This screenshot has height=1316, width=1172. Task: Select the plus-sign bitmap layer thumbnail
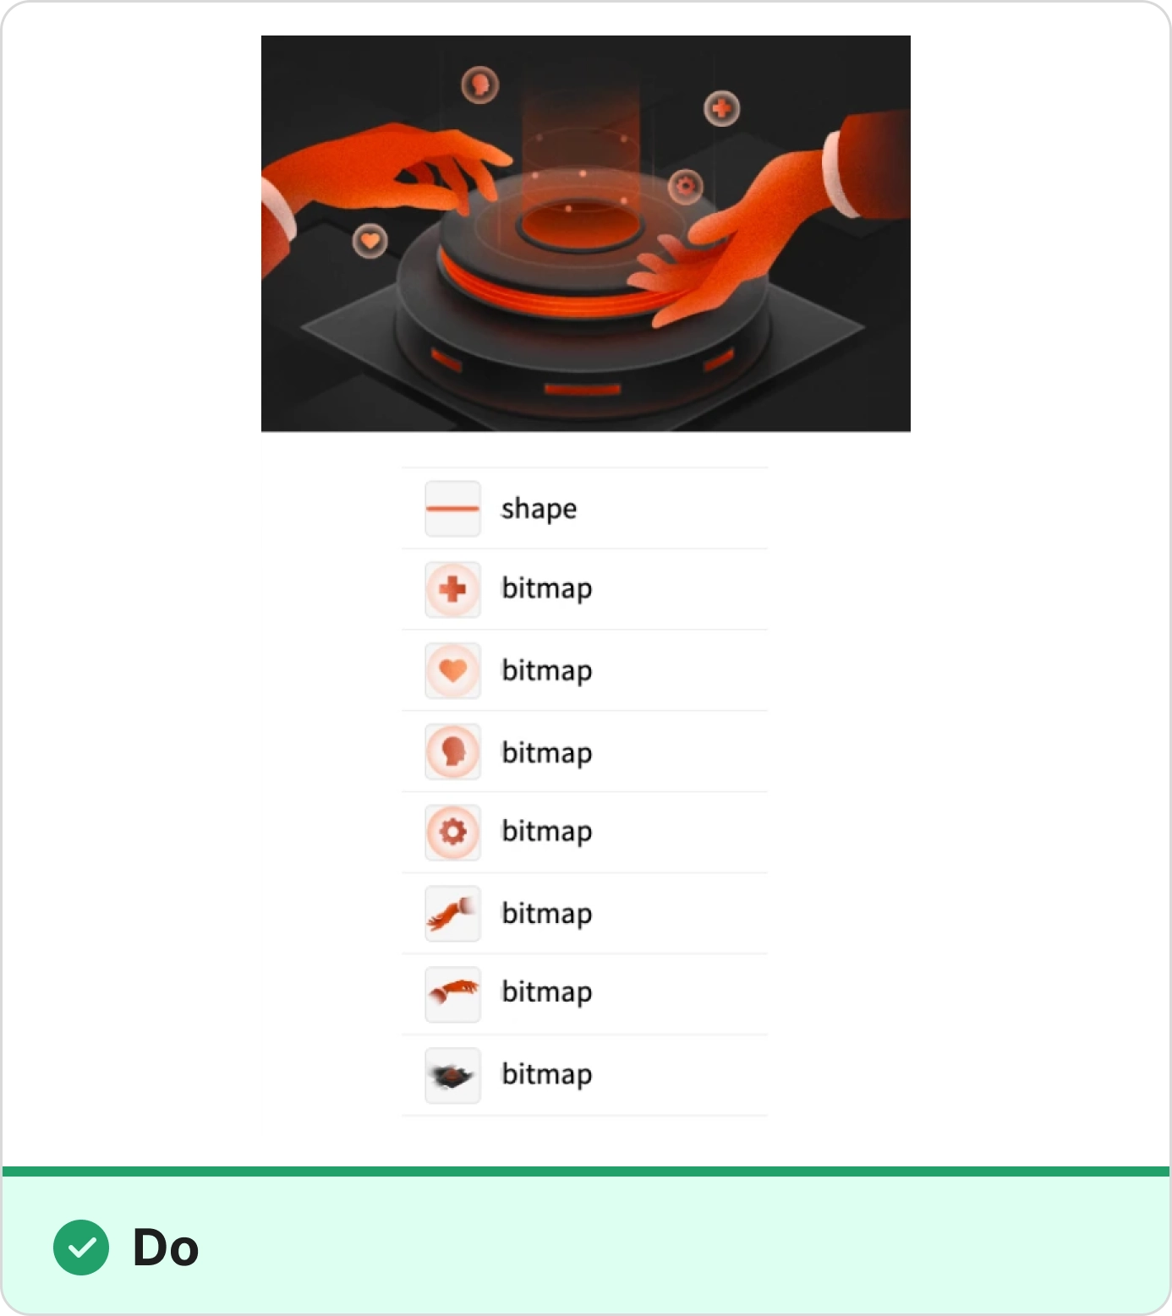point(452,589)
